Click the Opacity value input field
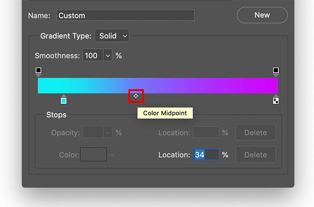 click(93, 133)
